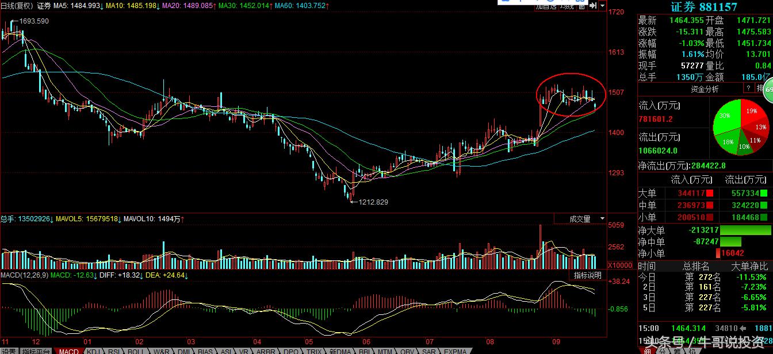Click the MA30: 1452.014 legend label
This screenshot has height=354, width=773.
click(244, 6)
